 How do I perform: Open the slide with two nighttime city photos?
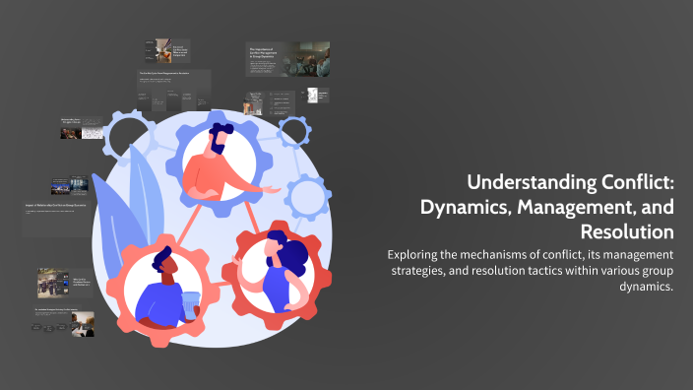click(69, 186)
